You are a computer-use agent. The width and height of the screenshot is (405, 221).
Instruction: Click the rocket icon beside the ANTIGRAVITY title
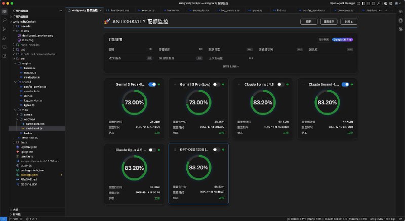pos(107,21)
